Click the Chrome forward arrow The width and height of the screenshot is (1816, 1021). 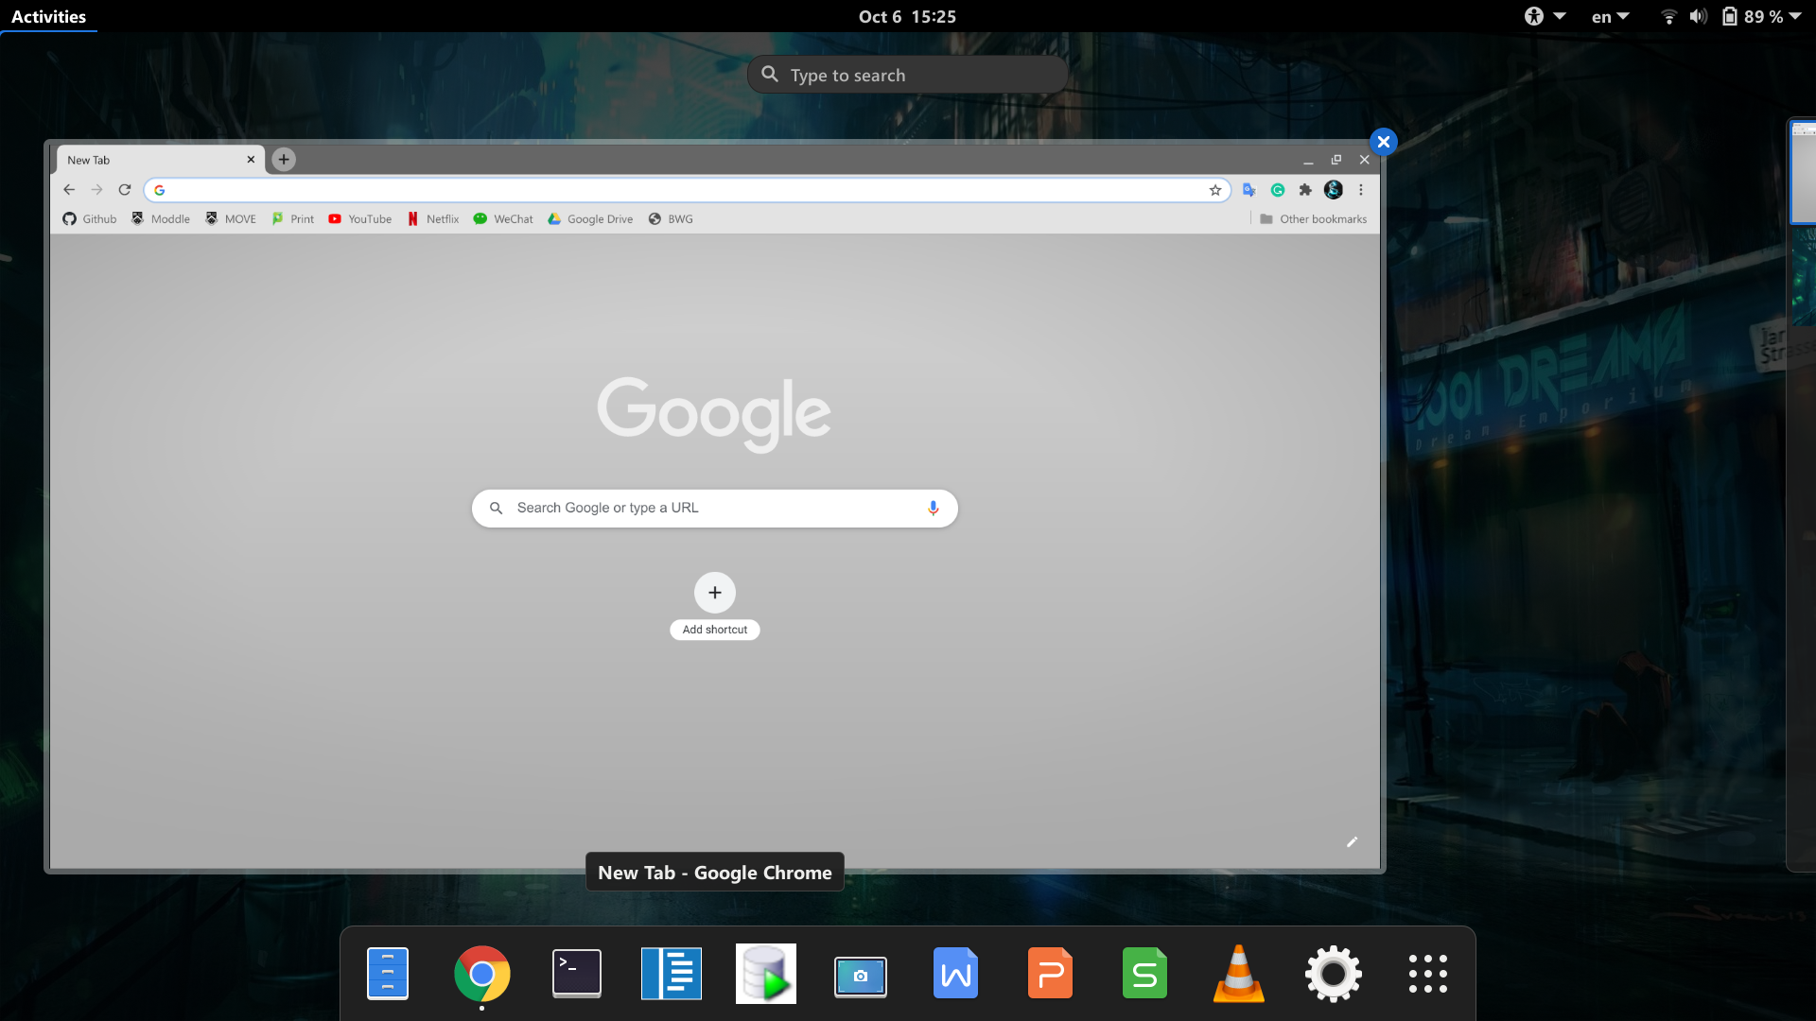coord(96,190)
